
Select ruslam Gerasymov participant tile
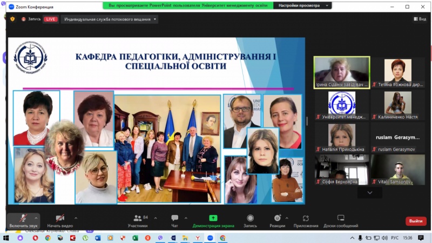398,137
